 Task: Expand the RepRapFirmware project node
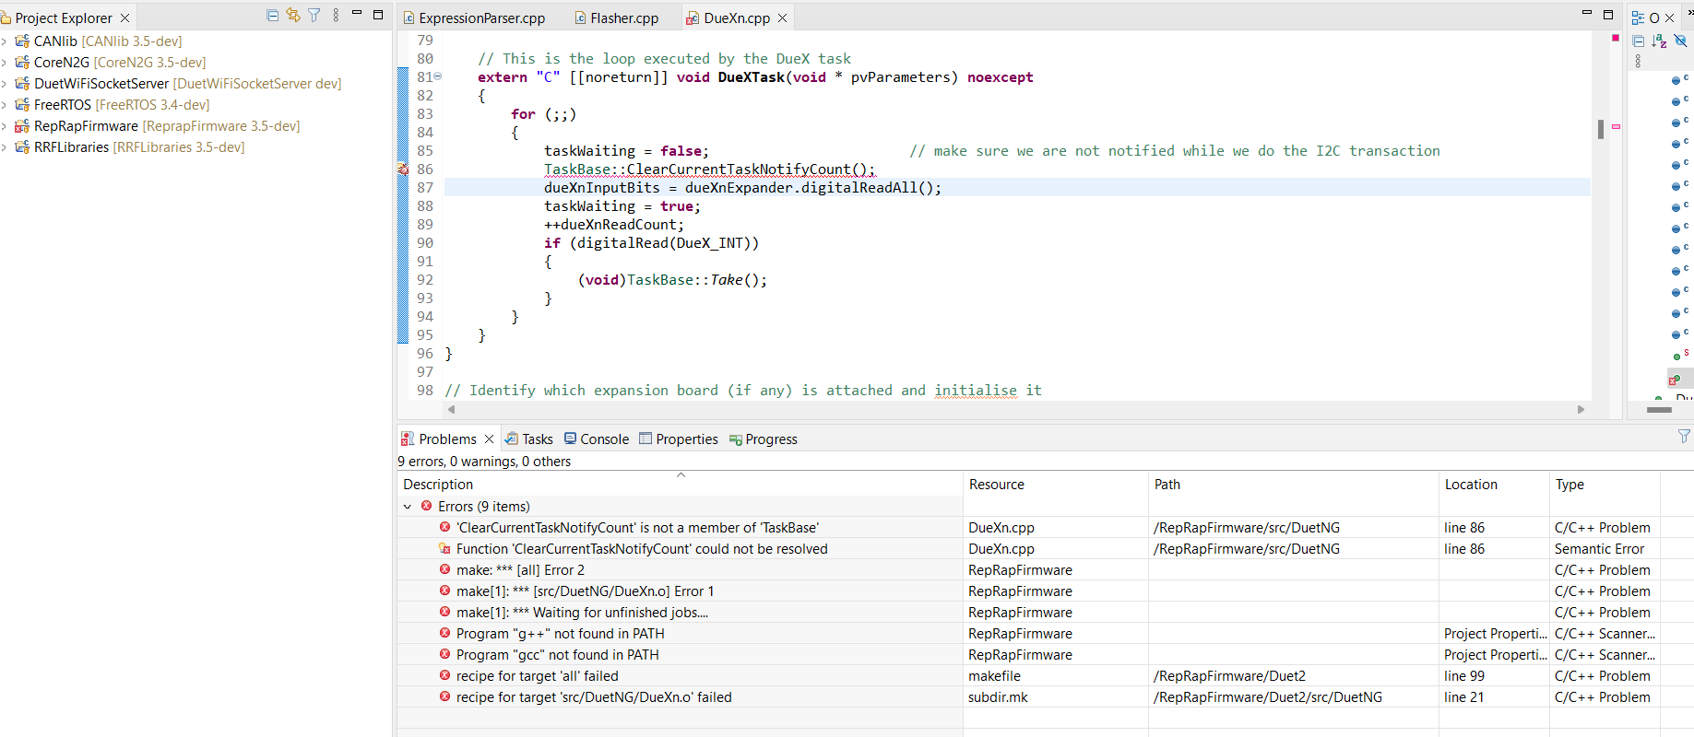[x=5, y=126]
